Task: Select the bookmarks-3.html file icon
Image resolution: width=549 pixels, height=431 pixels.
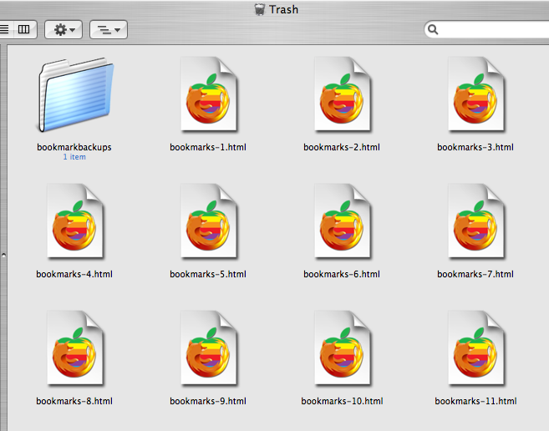Action: [476, 94]
